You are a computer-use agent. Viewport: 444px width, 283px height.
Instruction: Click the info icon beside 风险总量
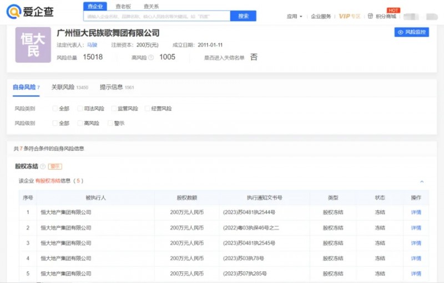tap(78, 57)
